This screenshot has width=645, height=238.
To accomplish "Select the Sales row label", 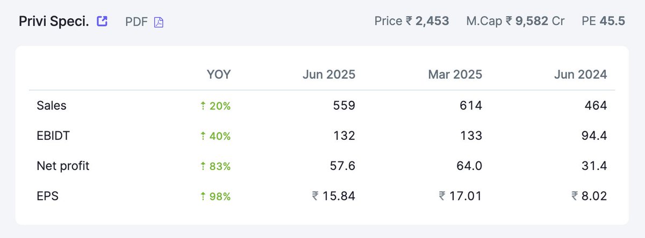I will coord(52,106).
